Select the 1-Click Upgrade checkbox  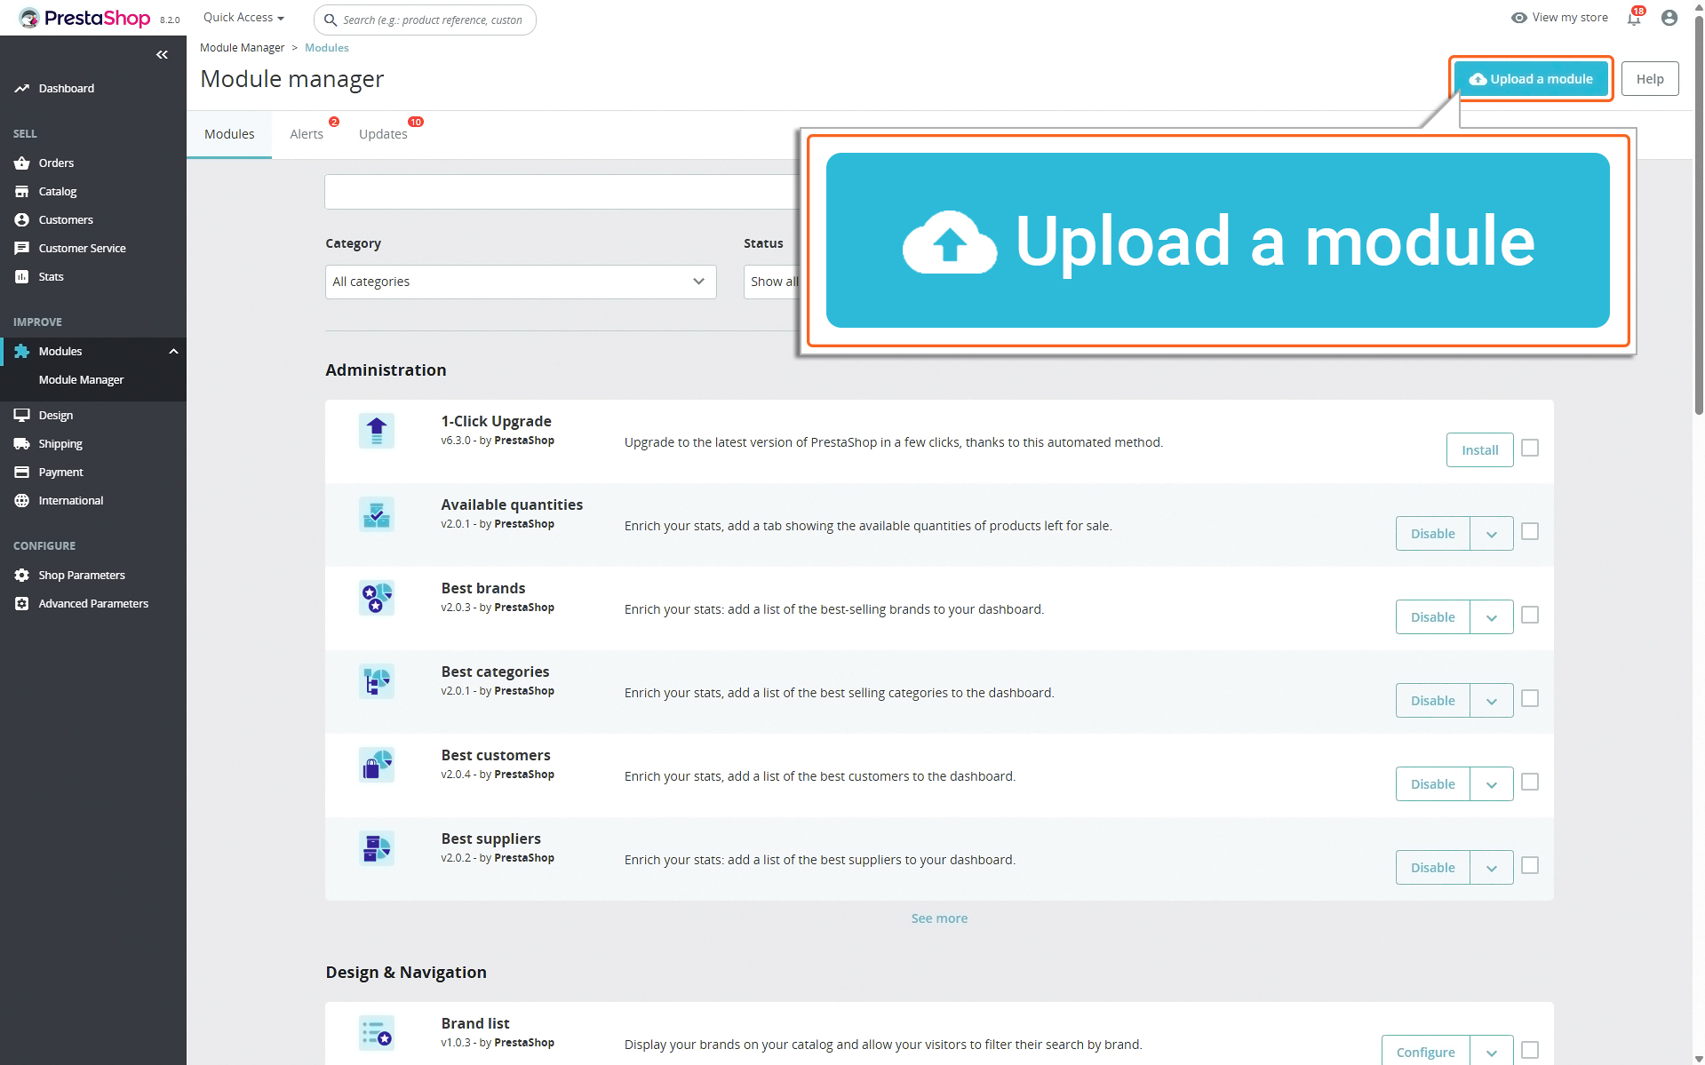[x=1530, y=448]
